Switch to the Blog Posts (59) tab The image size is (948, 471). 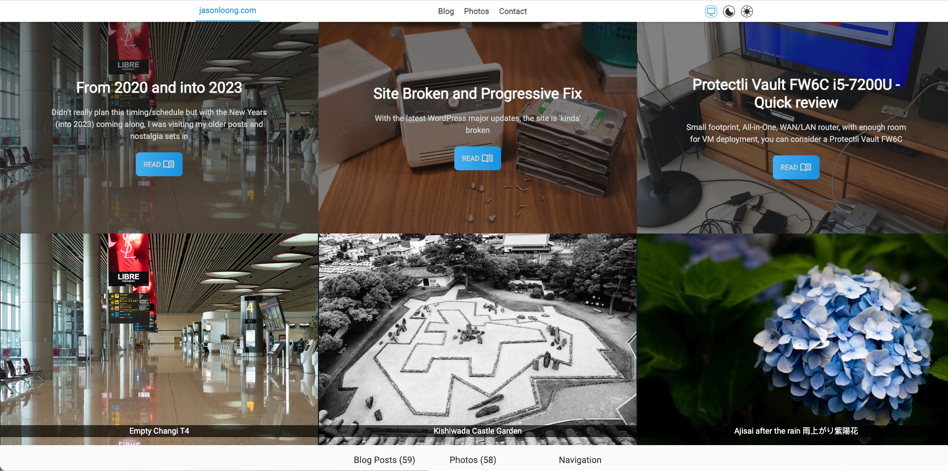click(384, 460)
